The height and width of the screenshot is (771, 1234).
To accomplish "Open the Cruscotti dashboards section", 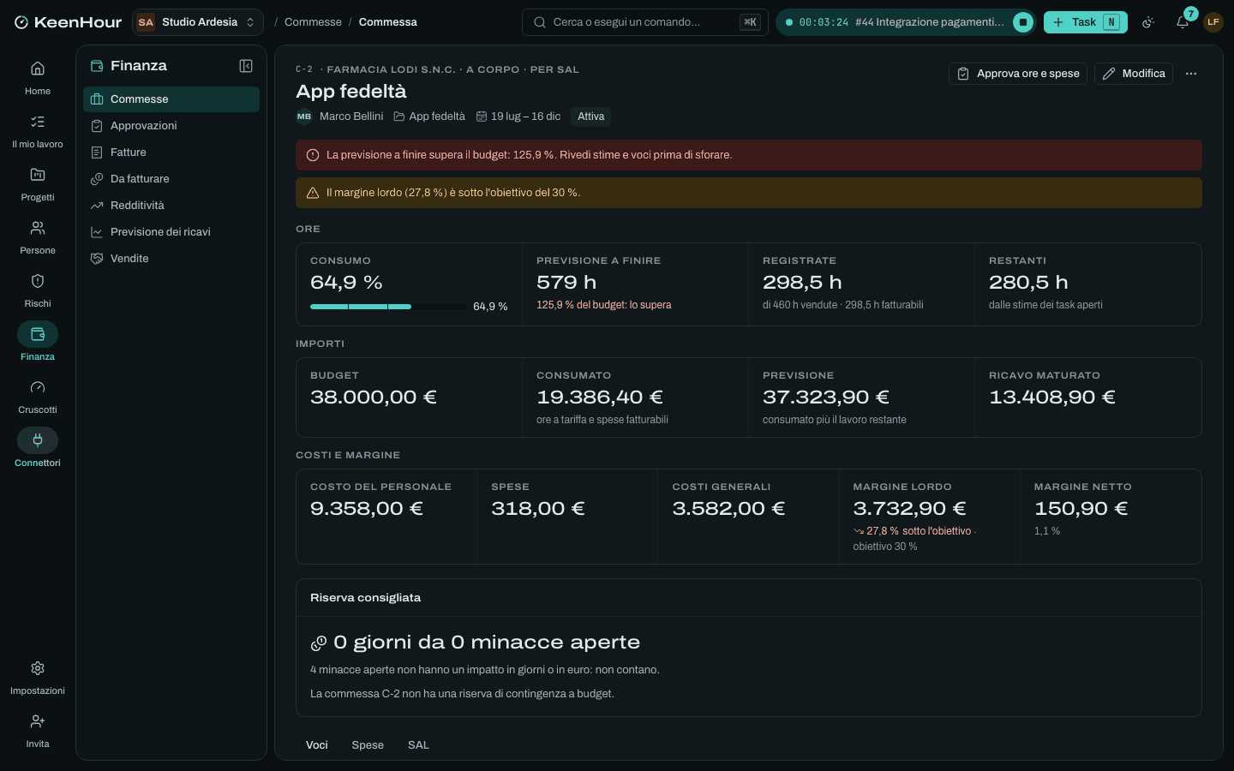I will 38,396.
